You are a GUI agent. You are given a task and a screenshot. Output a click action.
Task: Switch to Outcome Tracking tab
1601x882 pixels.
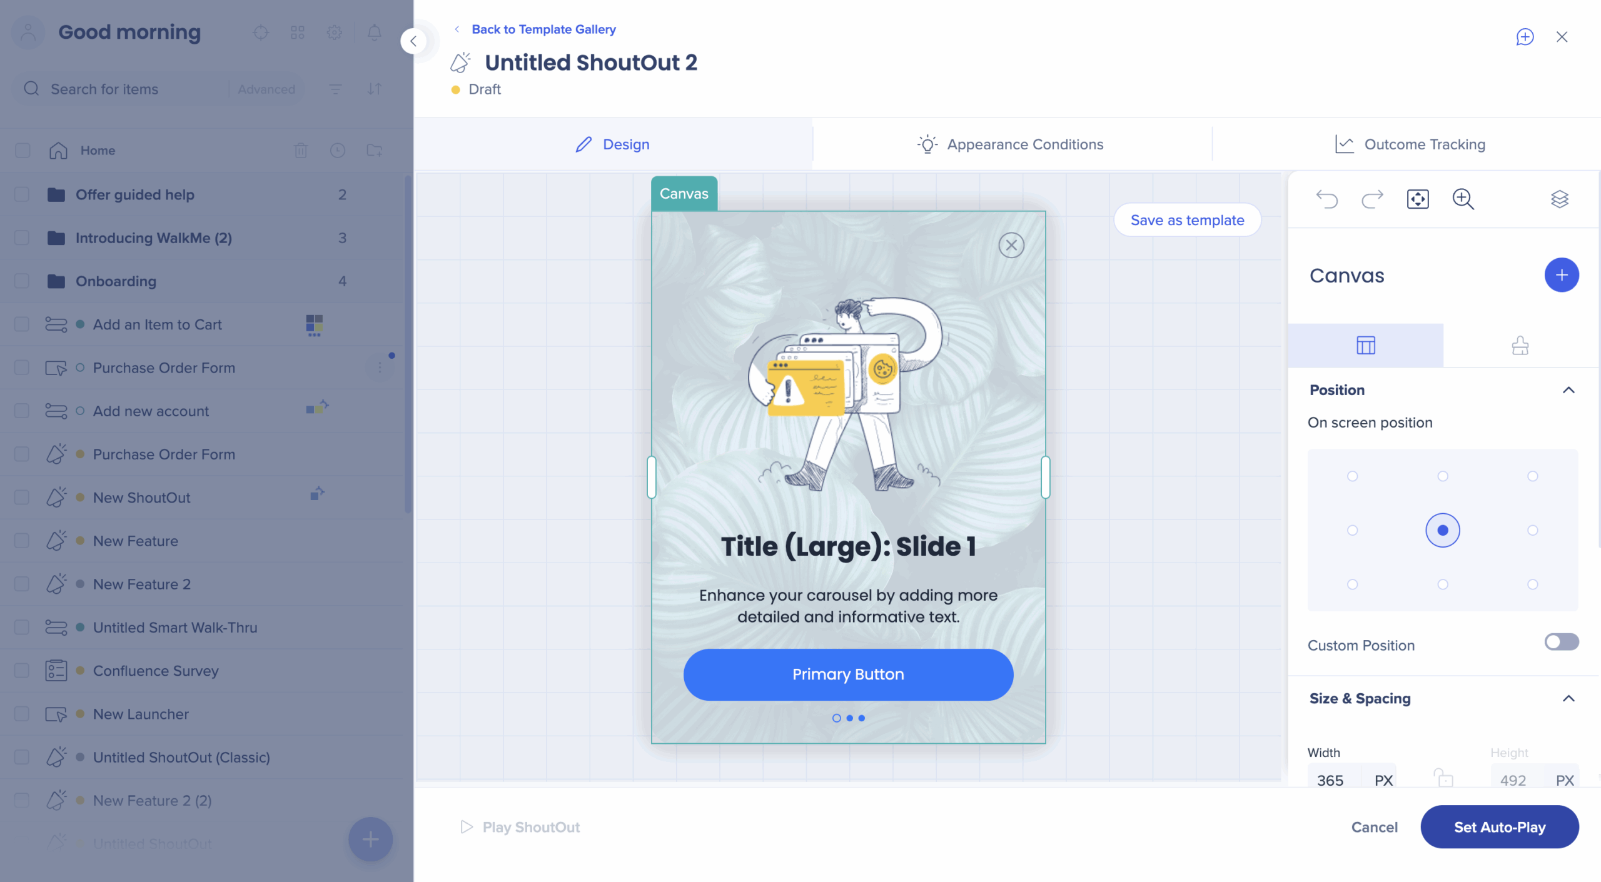(x=1410, y=144)
